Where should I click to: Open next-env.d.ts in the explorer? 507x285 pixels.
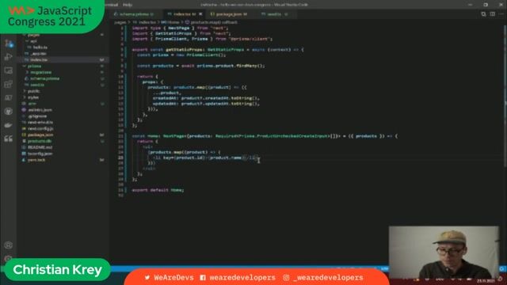point(40,123)
